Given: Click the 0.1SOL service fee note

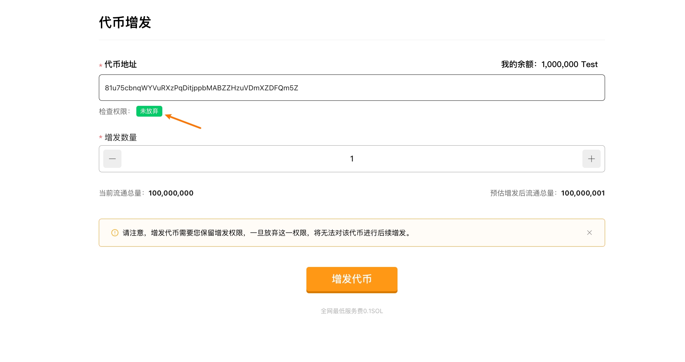Looking at the screenshot, I should 352,311.
